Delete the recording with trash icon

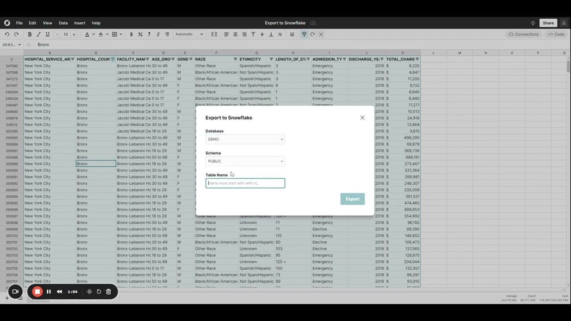108,292
